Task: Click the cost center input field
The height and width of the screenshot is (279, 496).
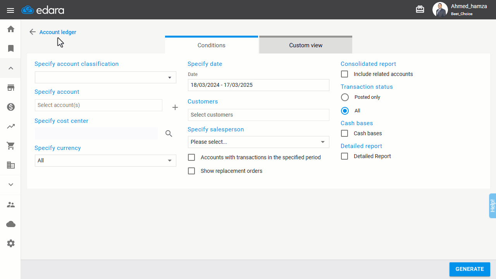Action: tap(96, 133)
